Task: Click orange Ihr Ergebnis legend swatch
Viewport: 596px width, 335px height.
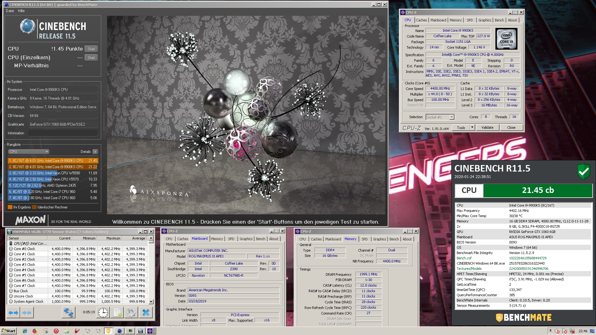Action: 10,207
